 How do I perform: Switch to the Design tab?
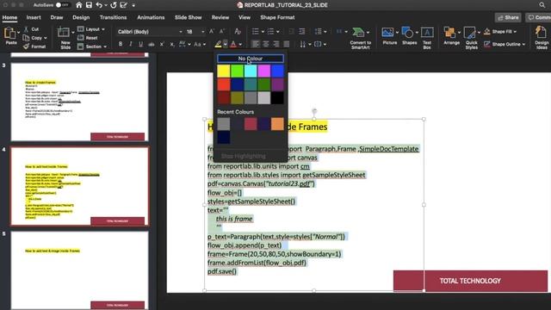(x=81, y=17)
